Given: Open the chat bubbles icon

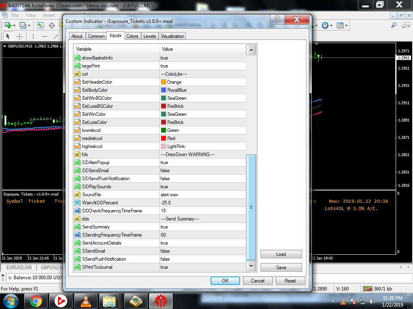Looking at the screenshot, I should tap(406, 25).
